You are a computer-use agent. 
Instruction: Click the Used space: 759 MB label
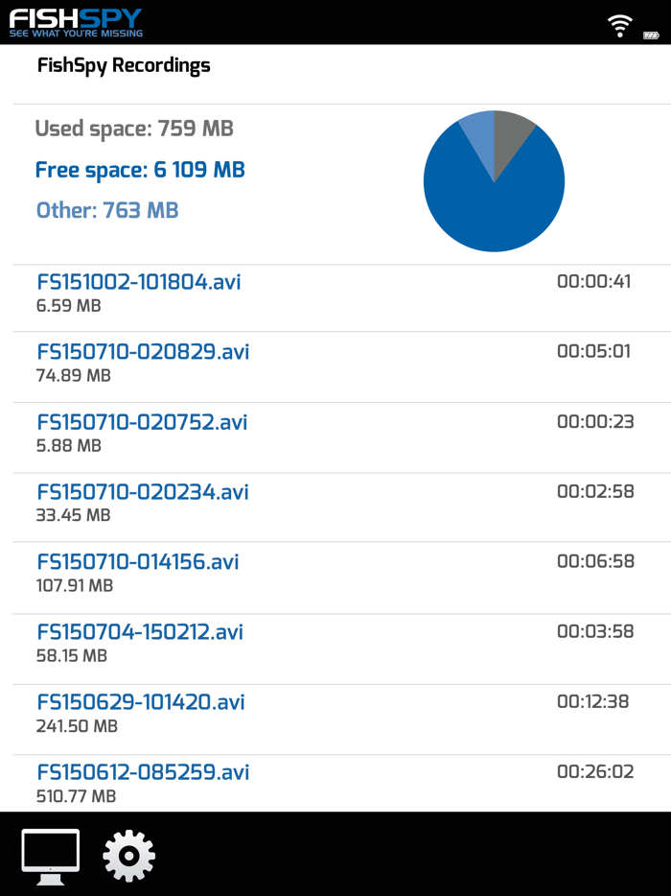click(134, 129)
